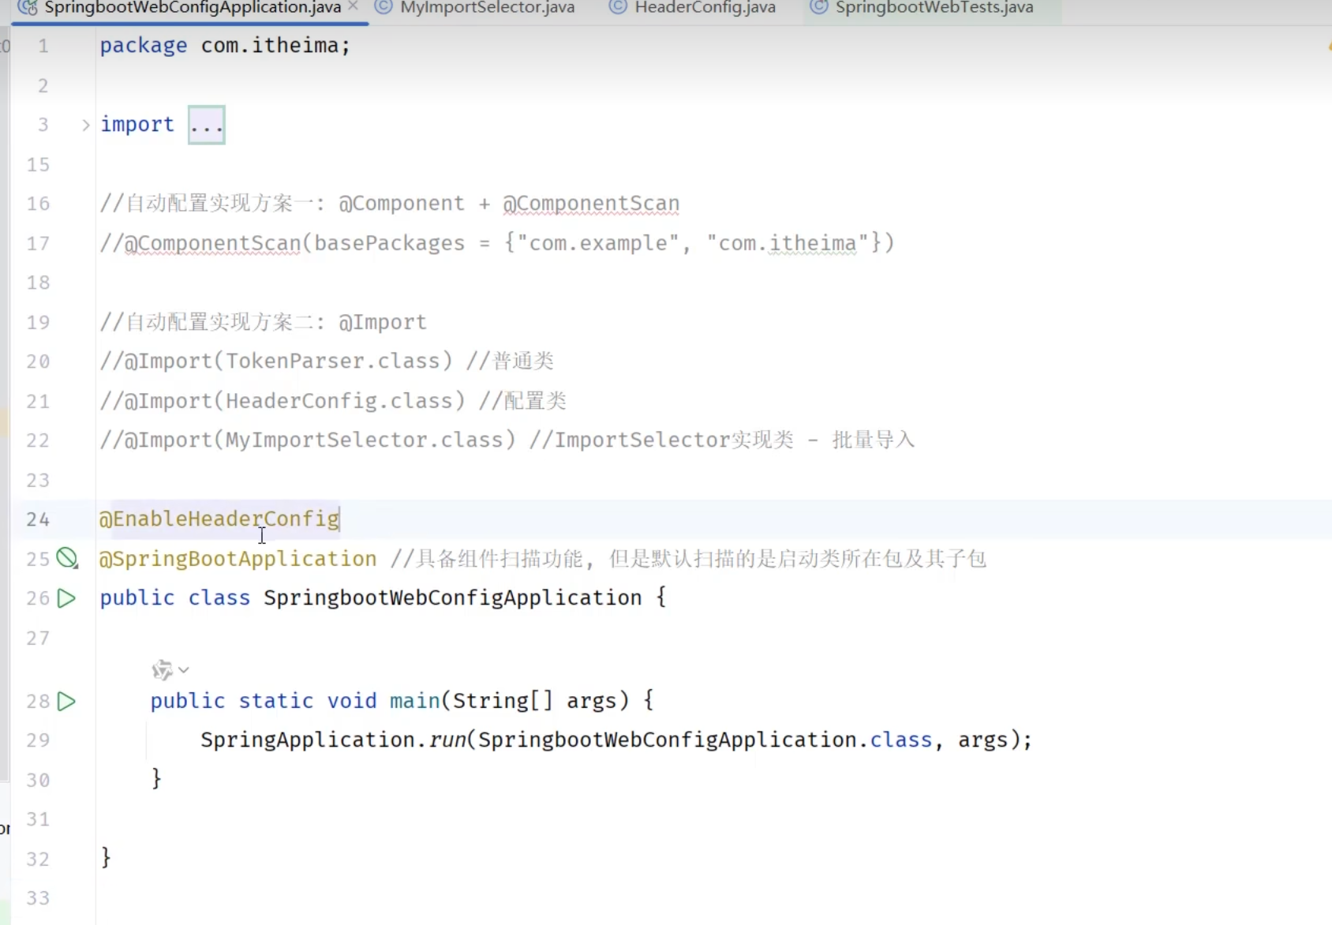This screenshot has width=1332, height=925.
Task: Unfold the collapsed import ellipsis placeholder
Action: (206, 125)
